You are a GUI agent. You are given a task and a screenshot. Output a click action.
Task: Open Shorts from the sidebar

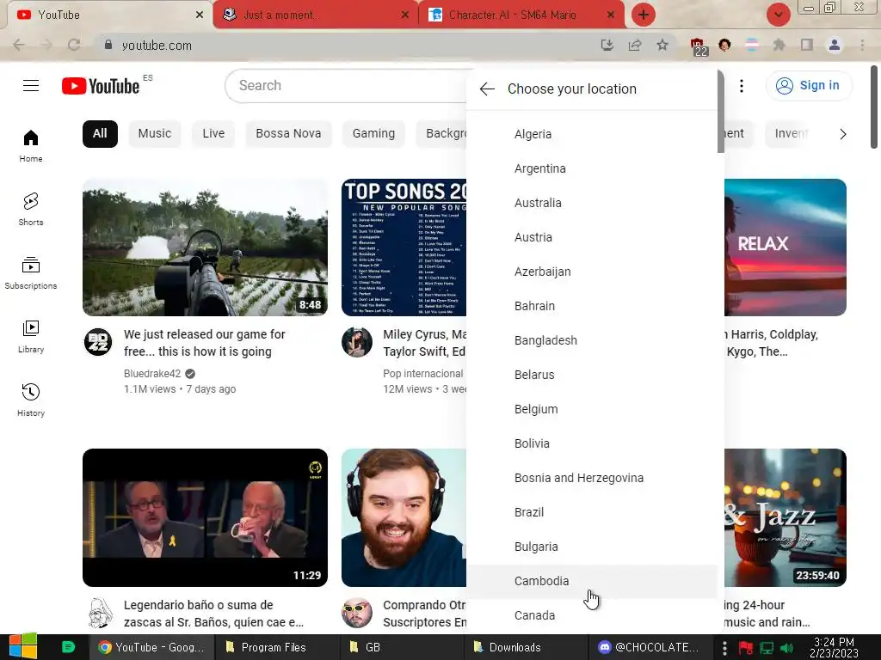[x=31, y=210]
